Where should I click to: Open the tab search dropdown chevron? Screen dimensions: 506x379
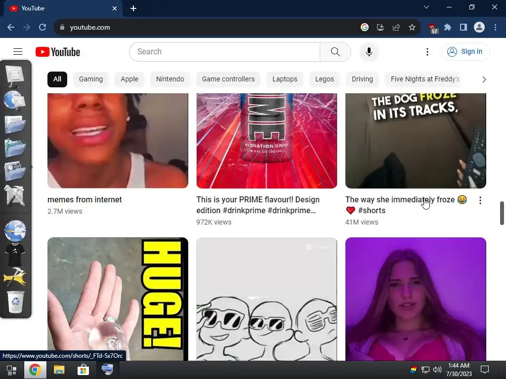(426, 7)
